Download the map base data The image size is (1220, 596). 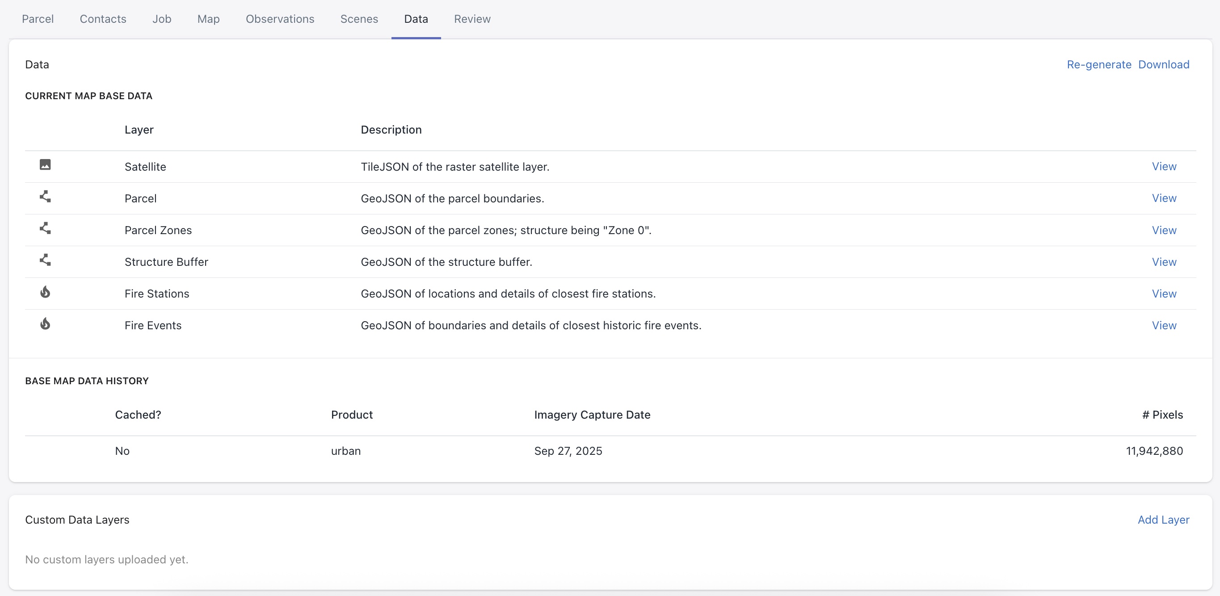1164,64
